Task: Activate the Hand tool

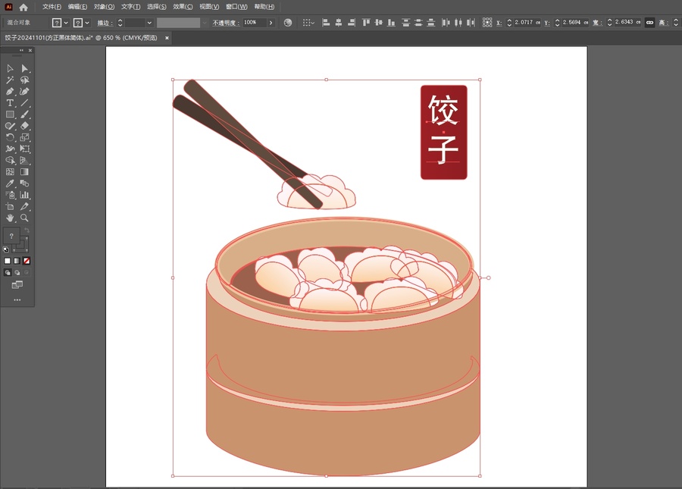Action: [x=10, y=218]
